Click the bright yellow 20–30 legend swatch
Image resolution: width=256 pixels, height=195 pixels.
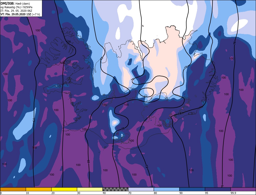(64, 189)
